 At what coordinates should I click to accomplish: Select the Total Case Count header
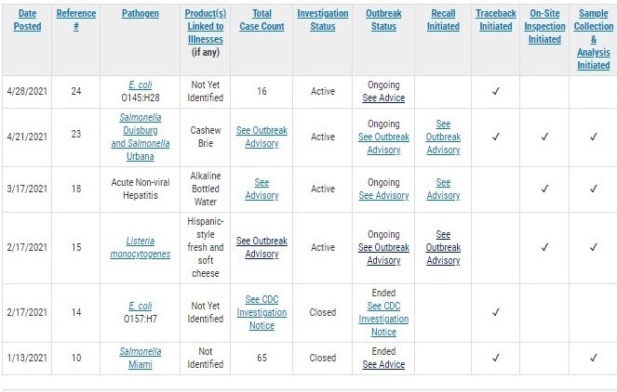(x=262, y=20)
